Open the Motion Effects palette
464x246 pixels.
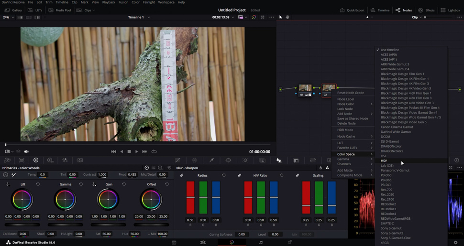(x=79, y=160)
